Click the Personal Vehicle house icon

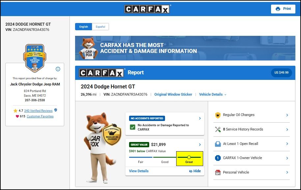click(218, 172)
